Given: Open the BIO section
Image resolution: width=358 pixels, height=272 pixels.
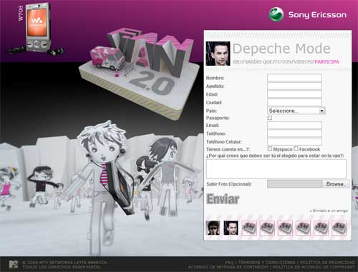Looking at the screenshot, I should 237,62.
